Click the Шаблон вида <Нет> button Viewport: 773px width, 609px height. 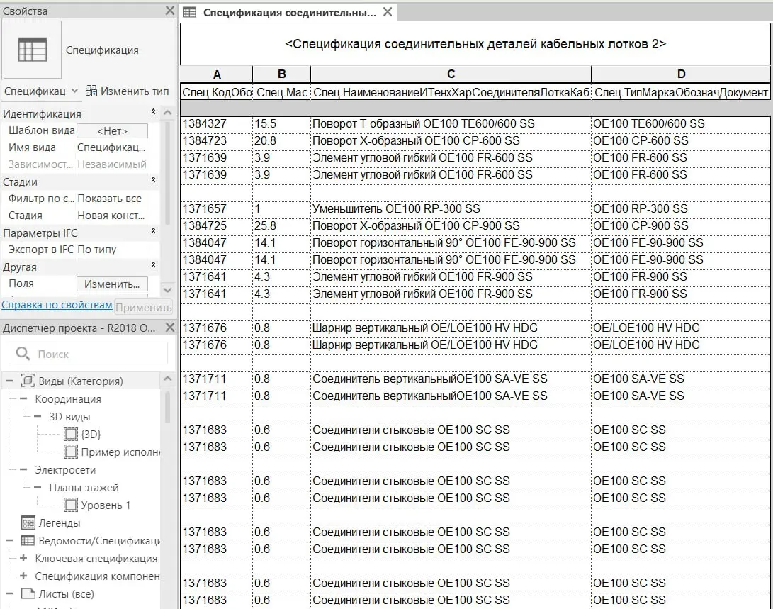[113, 130]
